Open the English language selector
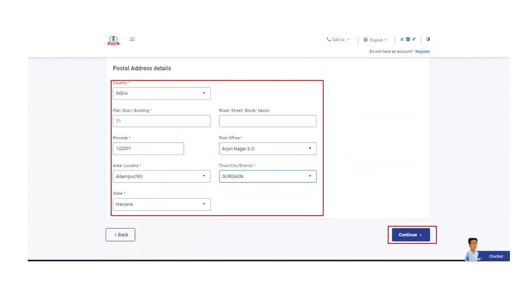The image size is (523, 294). click(x=375, y=40)
